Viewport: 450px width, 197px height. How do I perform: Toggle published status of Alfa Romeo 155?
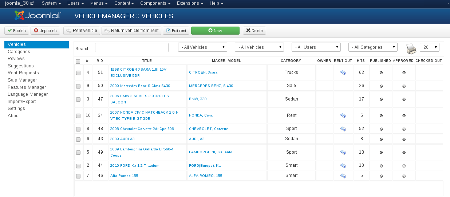(381, 176)
